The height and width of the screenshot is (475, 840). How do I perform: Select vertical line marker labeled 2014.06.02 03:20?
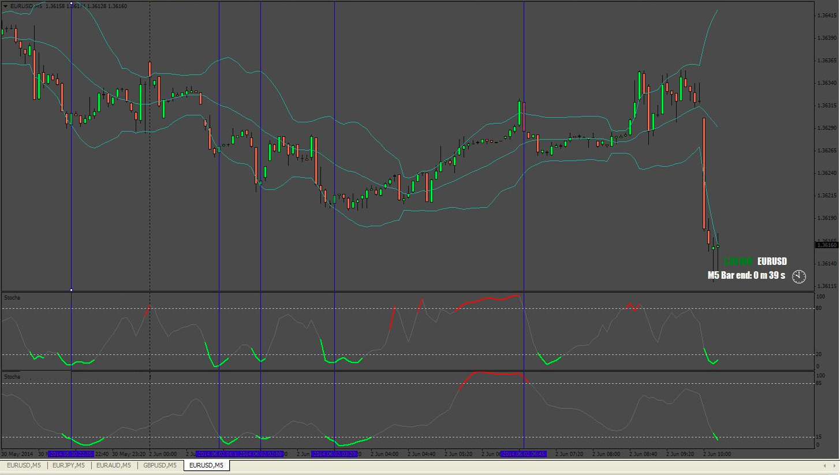pos(334,454)
